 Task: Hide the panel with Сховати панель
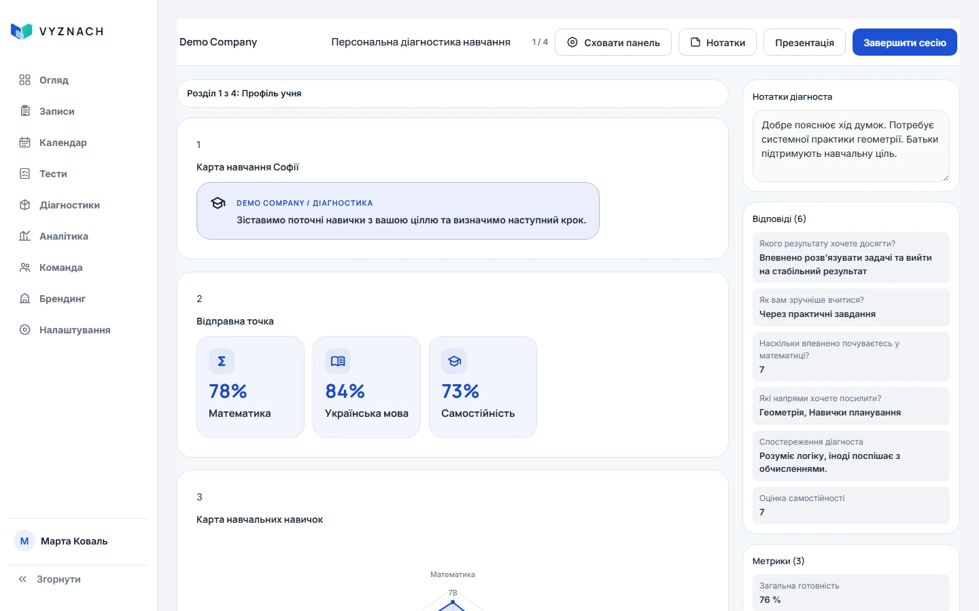tap(613, 42)
